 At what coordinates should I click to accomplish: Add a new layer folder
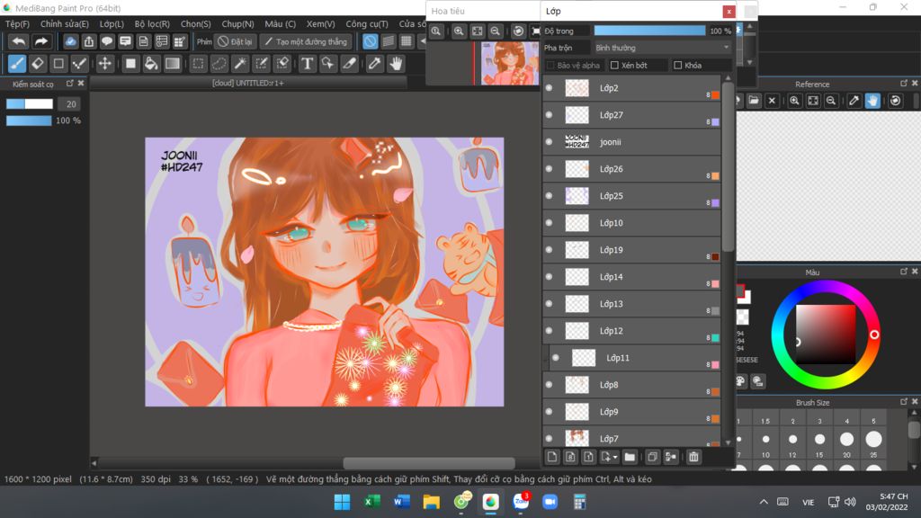(630, 457)
